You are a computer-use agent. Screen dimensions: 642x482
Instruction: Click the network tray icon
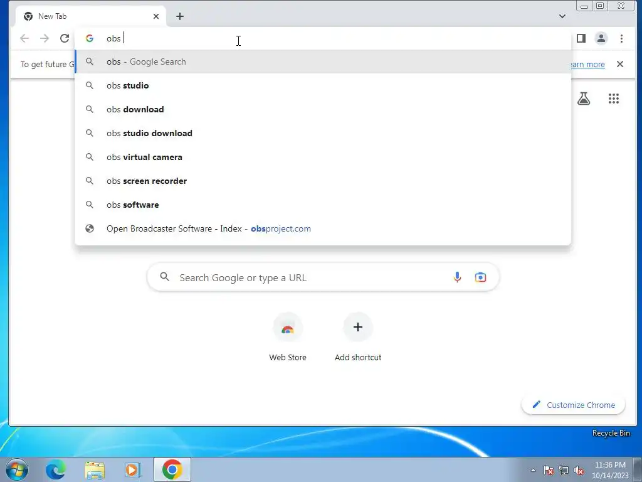564,470
